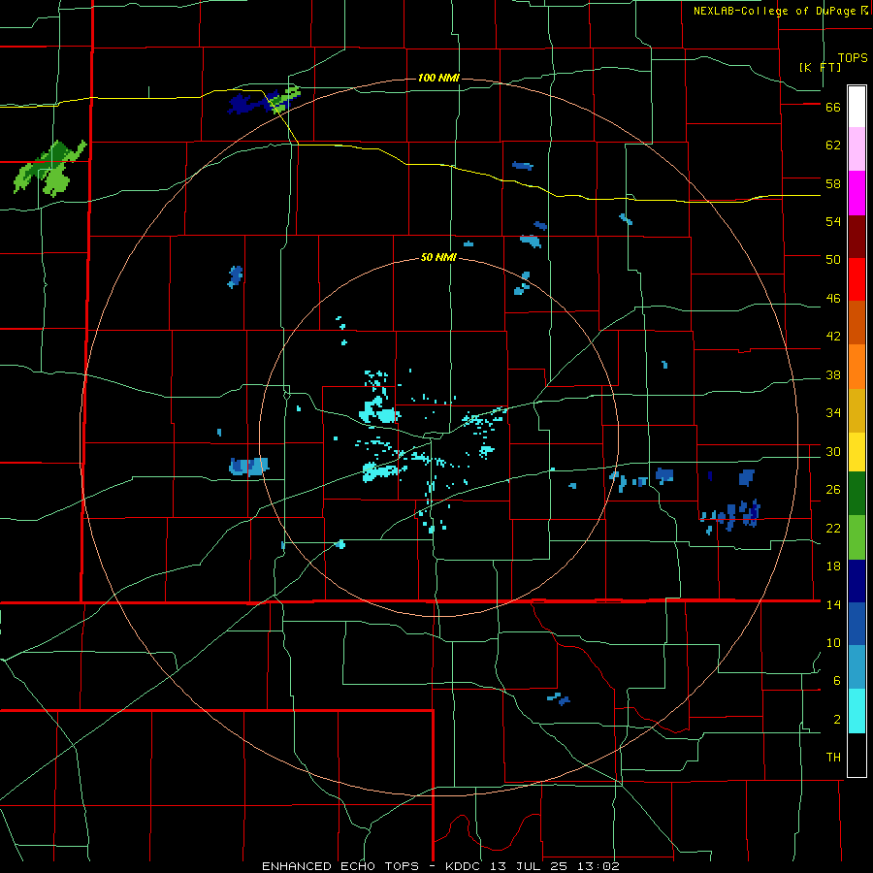Click the legend value 14
873x873 pixels.
pyautogui.click(x=833, y=604)
